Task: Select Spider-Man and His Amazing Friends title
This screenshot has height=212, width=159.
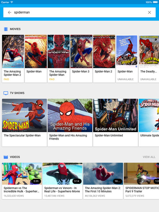Action: [68, 137]
